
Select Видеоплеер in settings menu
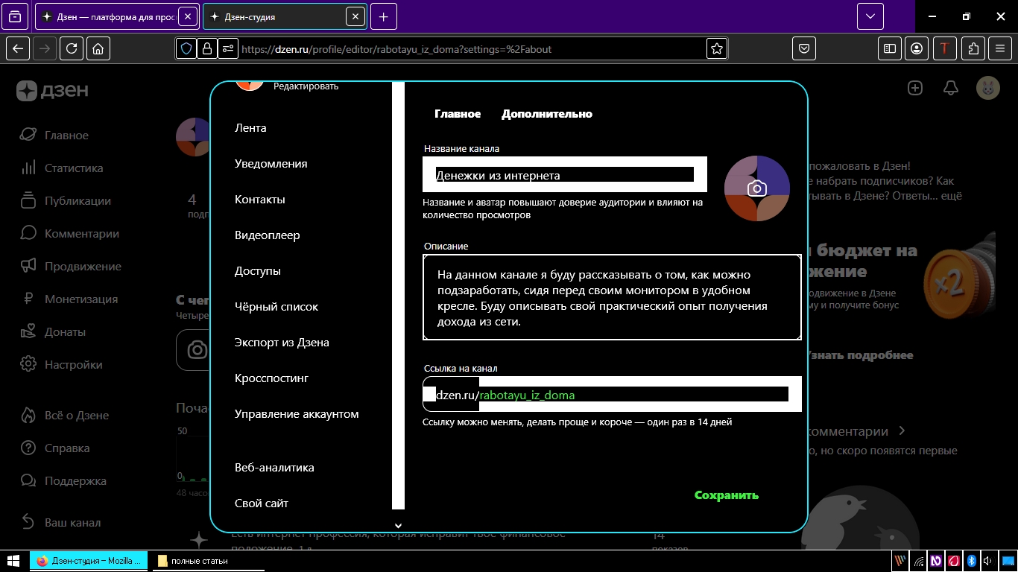click(267, 235)
